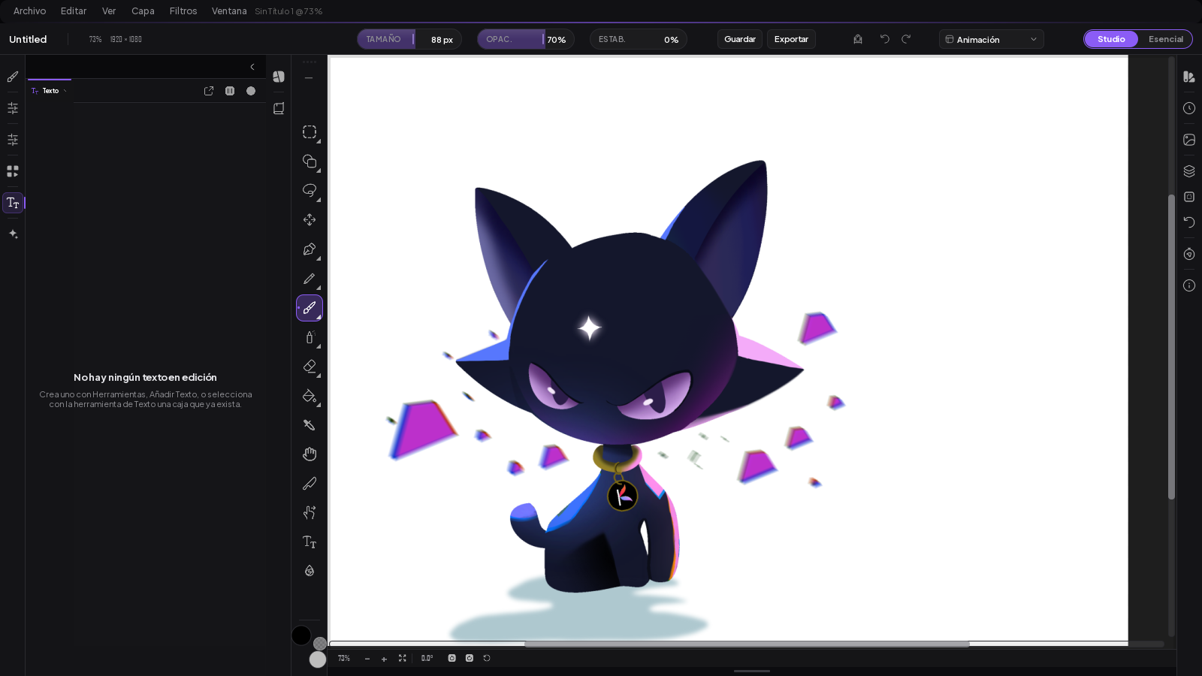Zoom in with the plus button in bottom bar
The width and height of the screenshot is (1202, 676).
click(x=384, y=659)
